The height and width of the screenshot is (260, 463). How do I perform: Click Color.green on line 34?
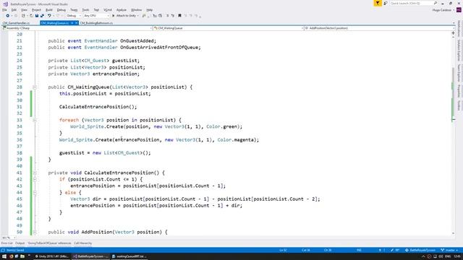221,126
